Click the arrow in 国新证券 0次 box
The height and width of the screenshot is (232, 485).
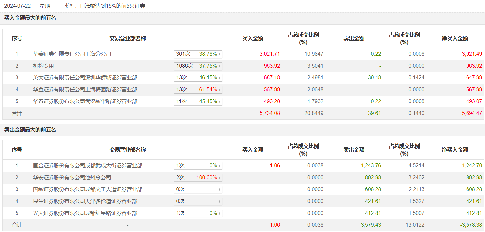(220, 189)
